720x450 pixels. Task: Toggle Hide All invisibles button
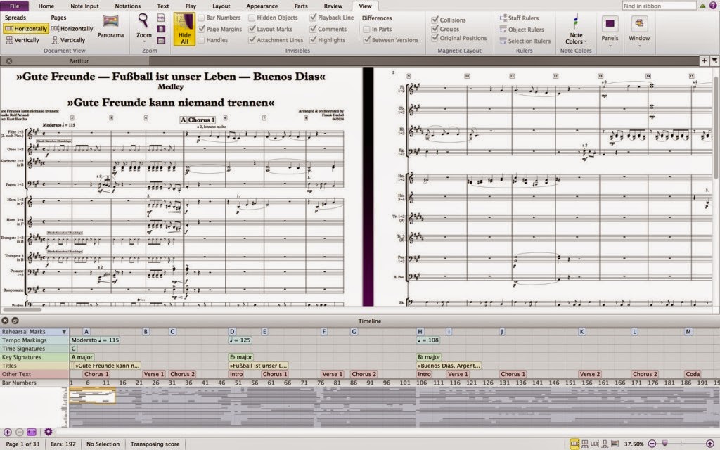(x=184, y=29)
